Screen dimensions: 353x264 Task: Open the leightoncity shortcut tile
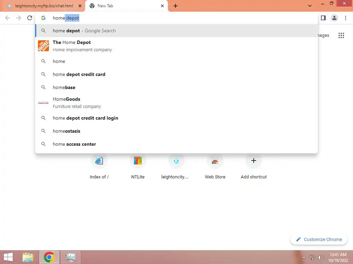click(x=176, y=167)
